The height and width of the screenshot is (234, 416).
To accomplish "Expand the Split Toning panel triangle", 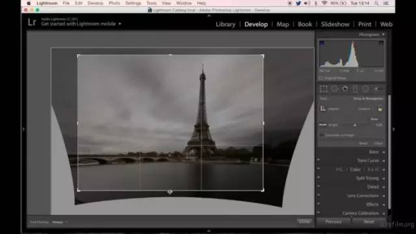I will tap(383, 179).
